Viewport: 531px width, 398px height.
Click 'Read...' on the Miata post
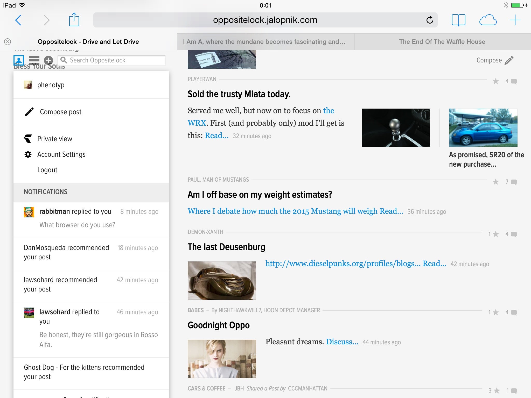pos(217,136)
